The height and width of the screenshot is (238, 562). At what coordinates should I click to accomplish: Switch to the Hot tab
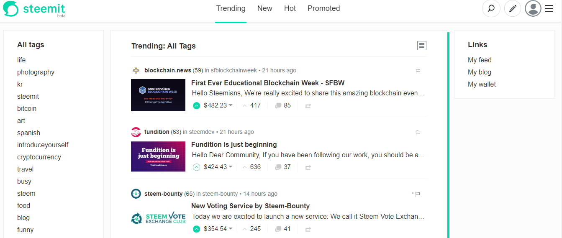click(290, 8)
